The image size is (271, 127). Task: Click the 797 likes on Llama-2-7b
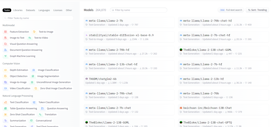click(135, 25)
